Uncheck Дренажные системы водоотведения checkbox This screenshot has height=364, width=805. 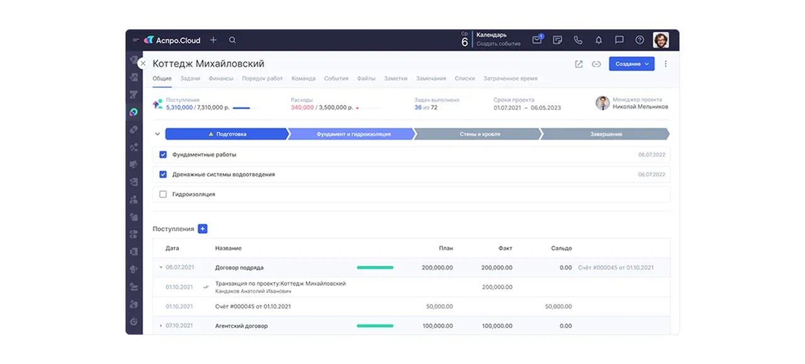(x=163, y=175)
